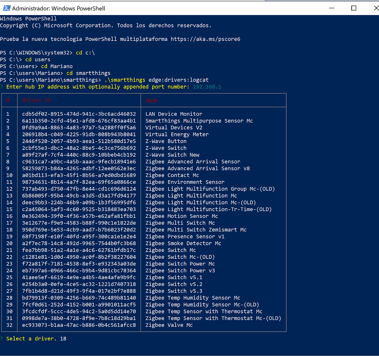Click driver ID deec9bb3-224b-46b9-a09b-1b3f56995df6
Viewport: 379px width, 356px height.
click(79, 203)
